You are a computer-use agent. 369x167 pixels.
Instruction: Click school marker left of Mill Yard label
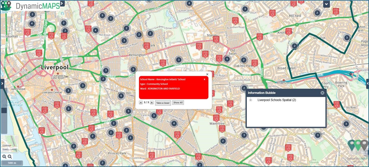click(x=272, y=13)
